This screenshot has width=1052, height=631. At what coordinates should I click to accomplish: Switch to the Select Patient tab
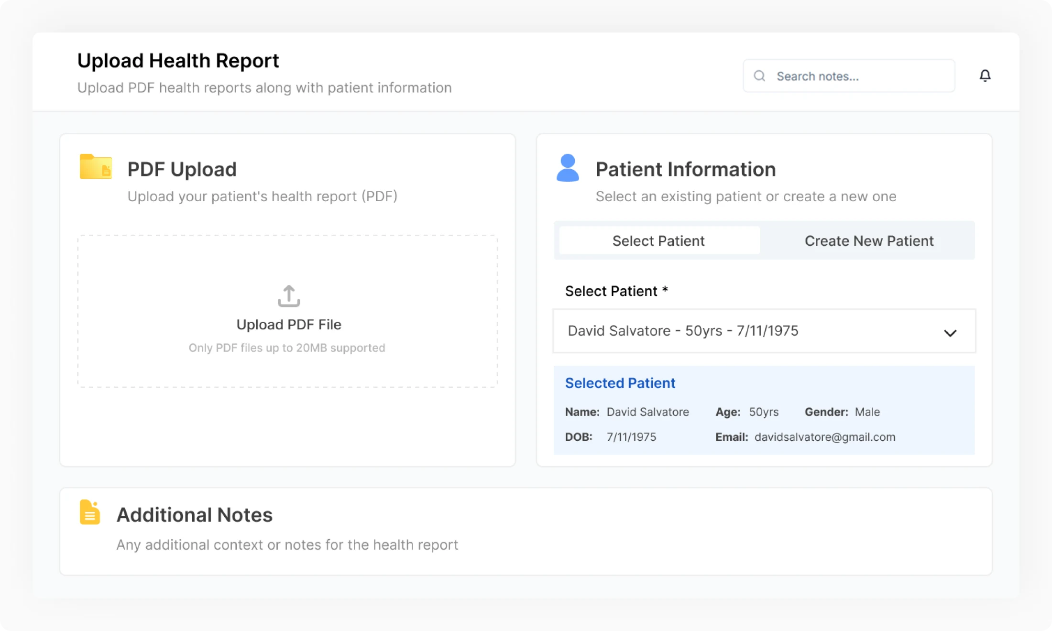click(x=658, y=241)
